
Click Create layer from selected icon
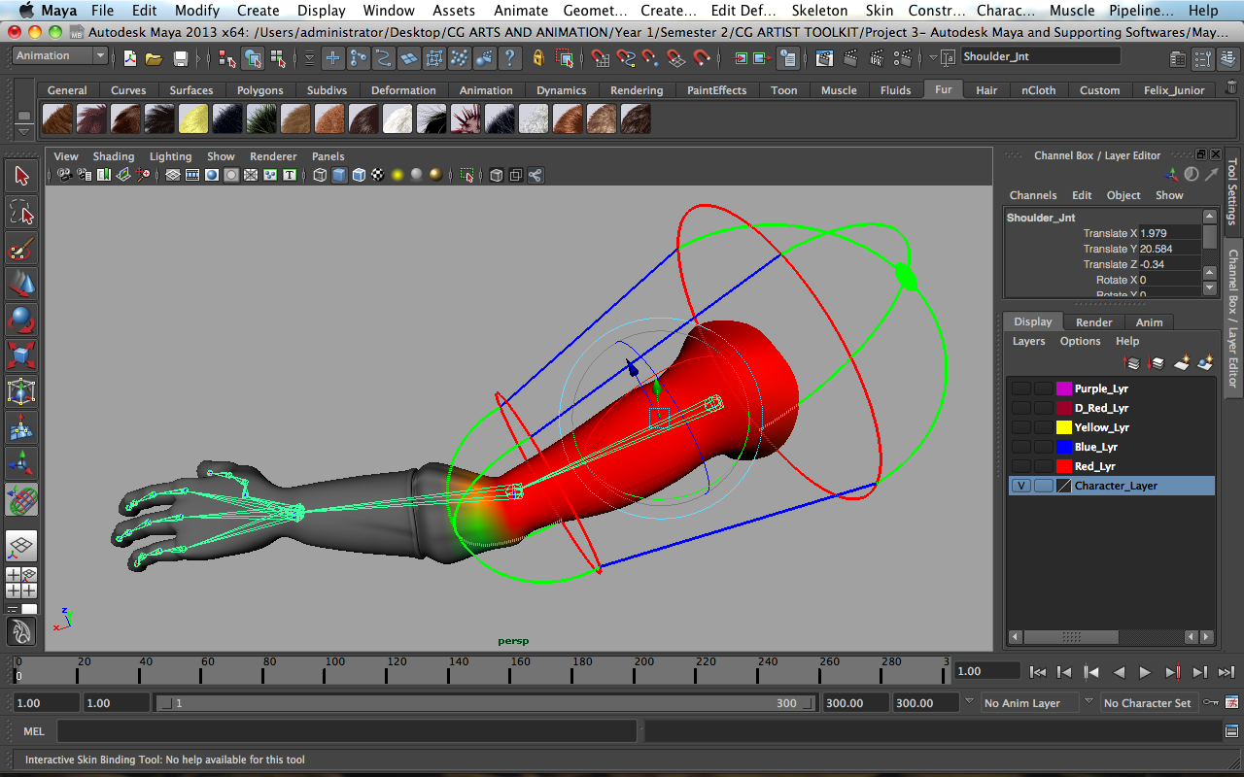[x=1205, y=362]
